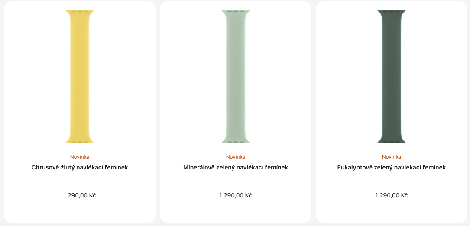
Task: Click the top pin slots of the yellow band
Action: [80, 12]
